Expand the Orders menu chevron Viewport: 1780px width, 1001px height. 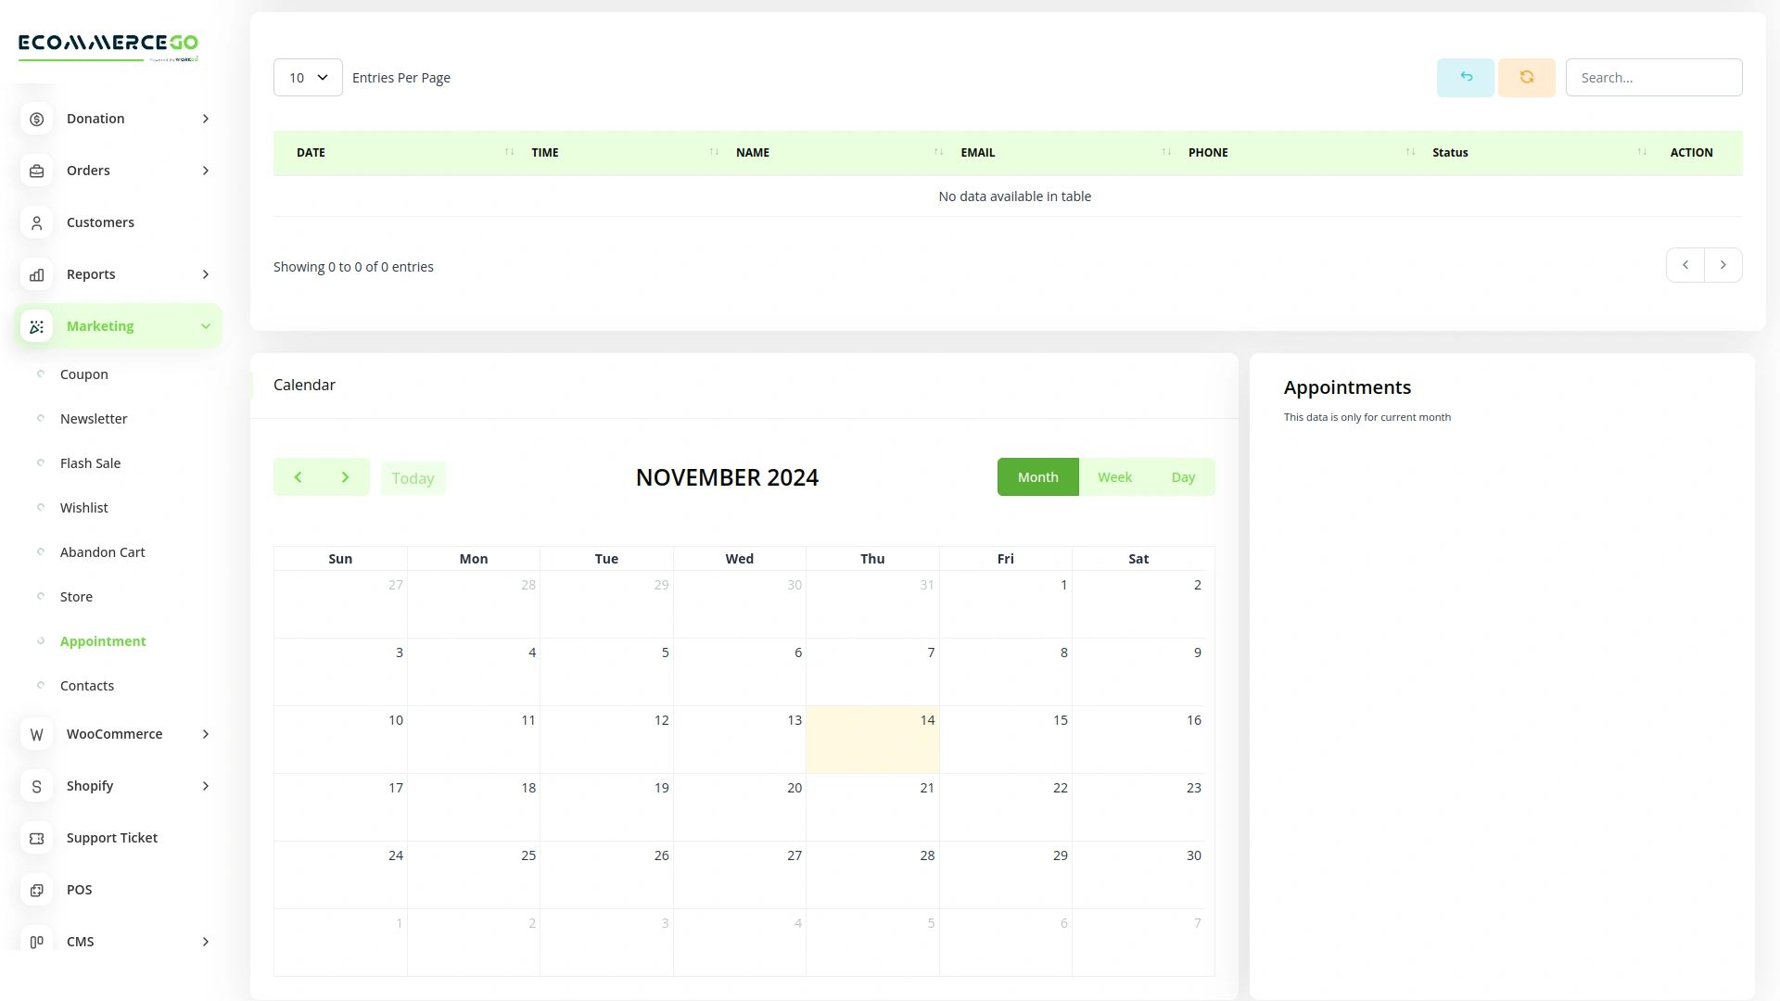[x=205, y=171]
